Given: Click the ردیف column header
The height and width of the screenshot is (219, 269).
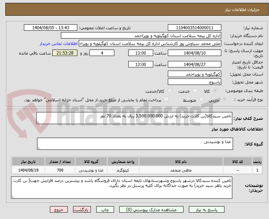Looking at the screenshot, I should tap(257, 162).
